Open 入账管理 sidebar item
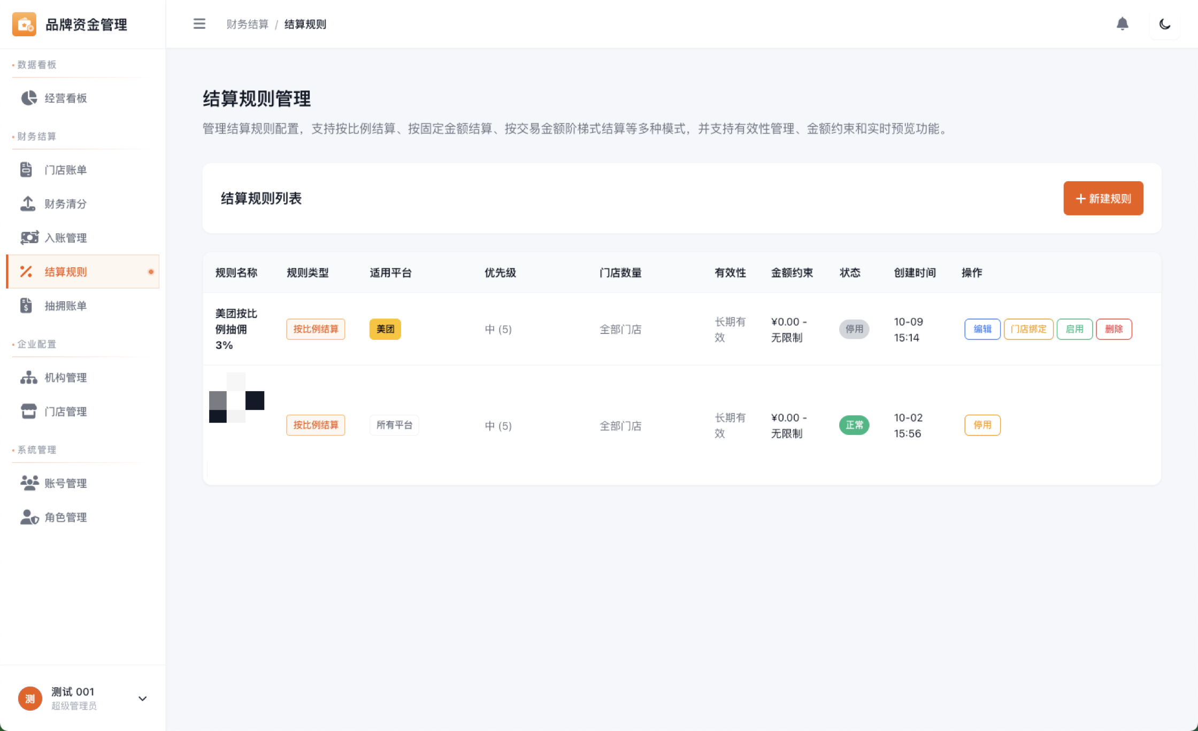1198x731 pixels. tap(65, 238)
